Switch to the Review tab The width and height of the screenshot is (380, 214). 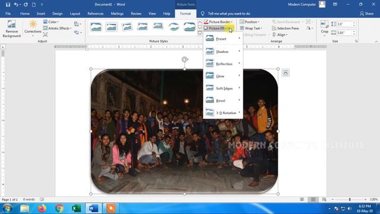136,14
